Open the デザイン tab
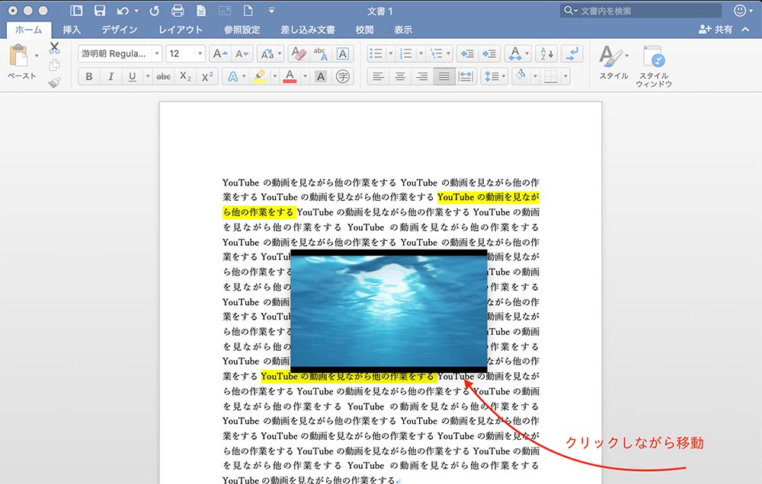This screenshot has width=762, height=484. pos(119,30)
